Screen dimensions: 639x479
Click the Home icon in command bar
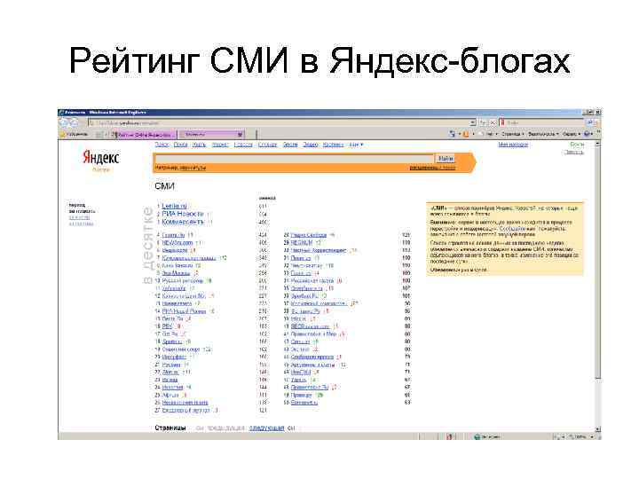pyautogui.click(x=452, y=134)
